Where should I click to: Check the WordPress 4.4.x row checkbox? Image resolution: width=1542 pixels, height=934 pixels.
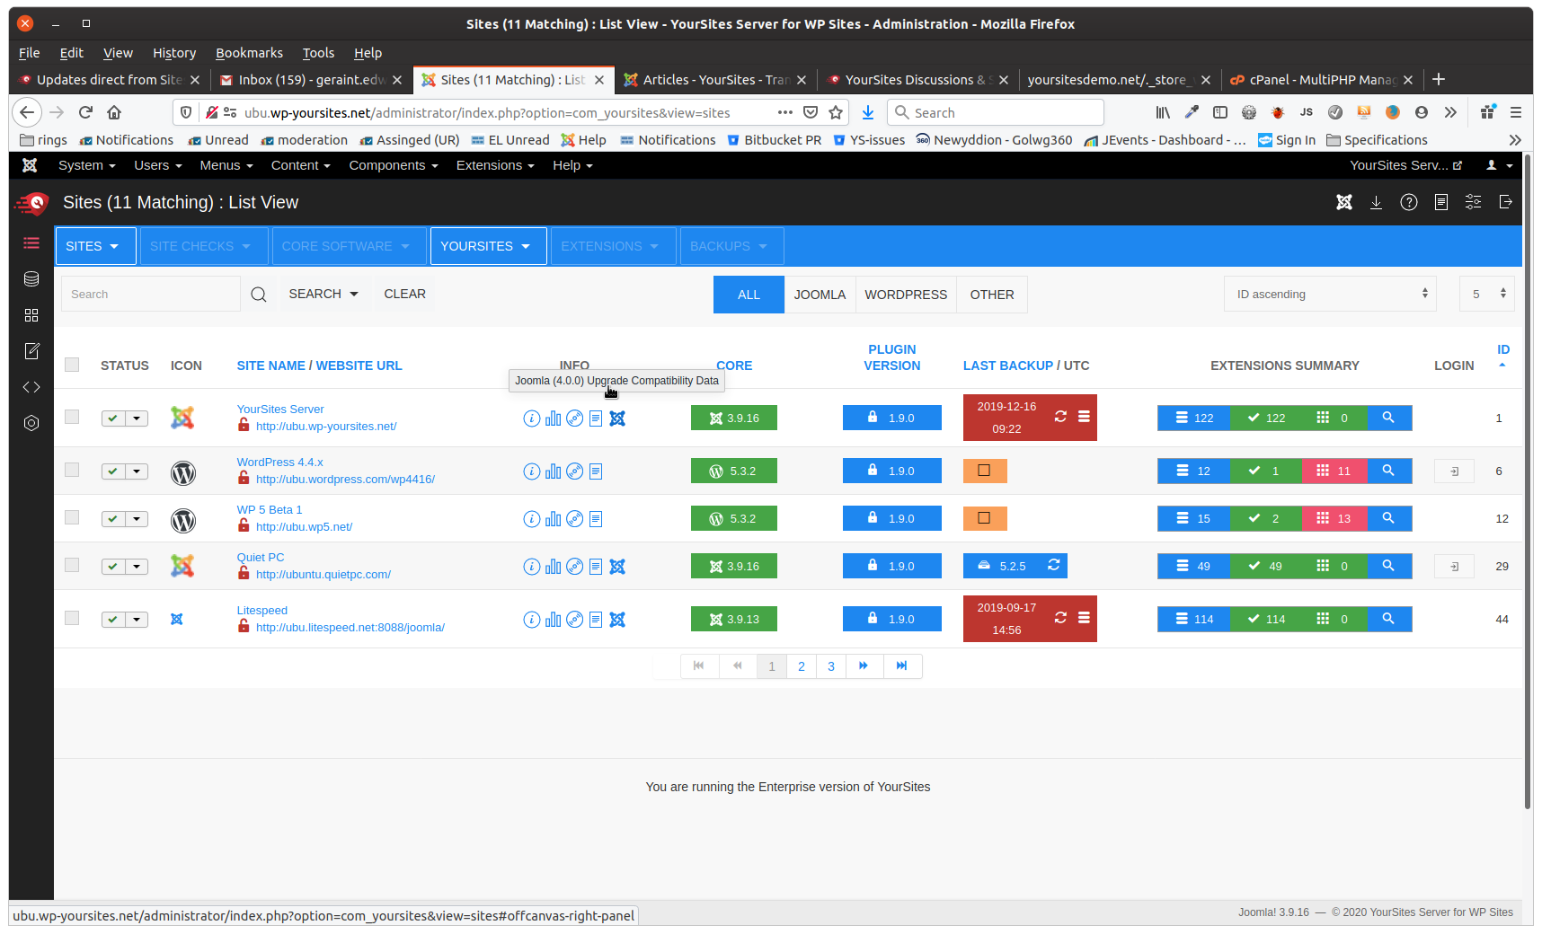click(x=72, y=470)
